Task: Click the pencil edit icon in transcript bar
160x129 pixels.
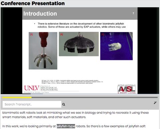Action: point(155,103)
